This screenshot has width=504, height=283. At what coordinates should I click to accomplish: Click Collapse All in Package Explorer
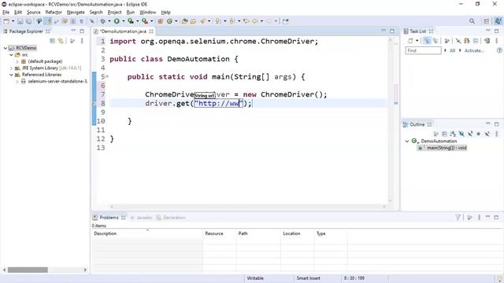(53, 41)
